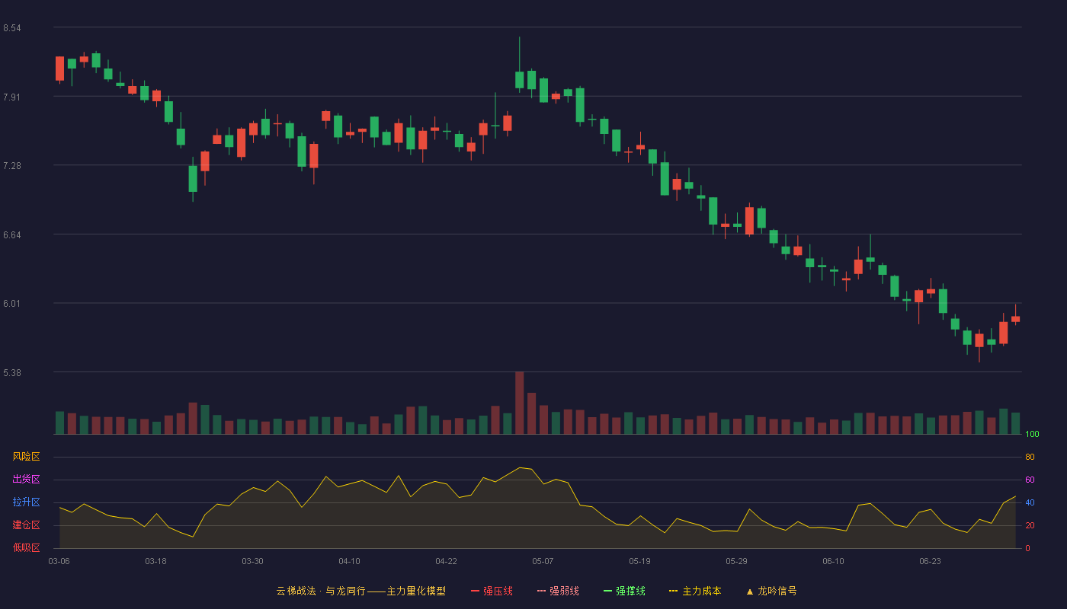This screenshot has width=1067, height=609.
Task: Select the 建仓区 zone label
Action: 26,525
